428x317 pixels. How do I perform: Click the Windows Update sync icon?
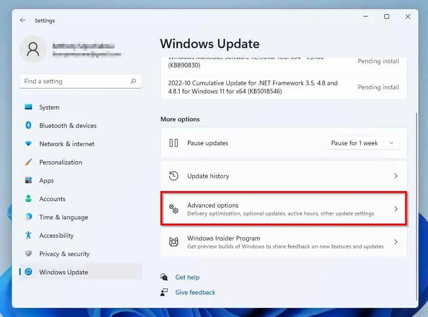tap(28, 272)
